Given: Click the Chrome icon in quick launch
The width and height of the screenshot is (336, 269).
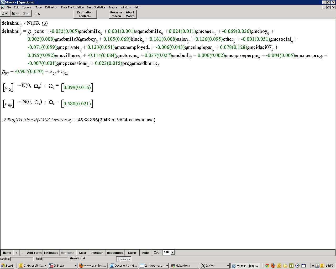Looking at the screenshot, I should coord(267,266).
